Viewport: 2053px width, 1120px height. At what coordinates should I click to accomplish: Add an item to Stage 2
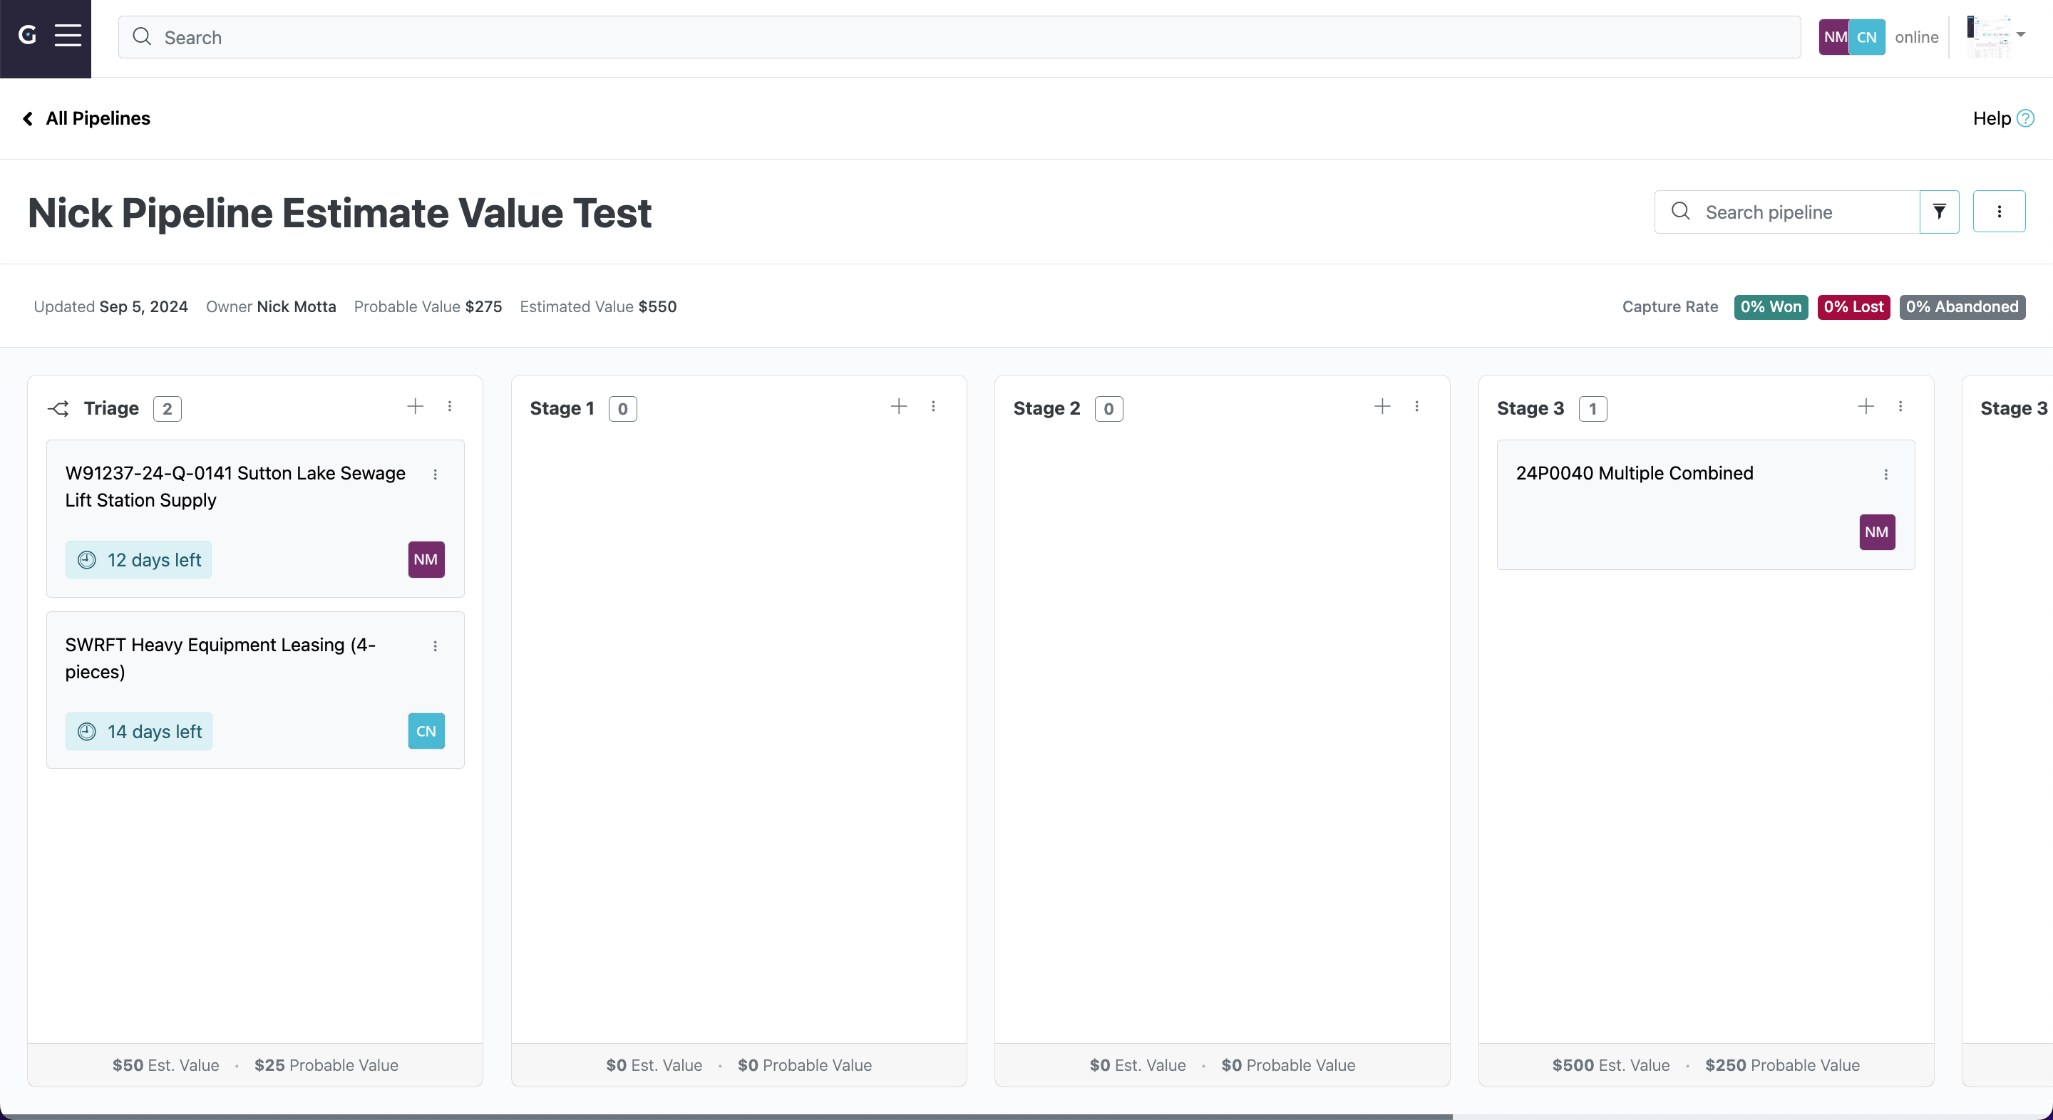[1383, 406]
